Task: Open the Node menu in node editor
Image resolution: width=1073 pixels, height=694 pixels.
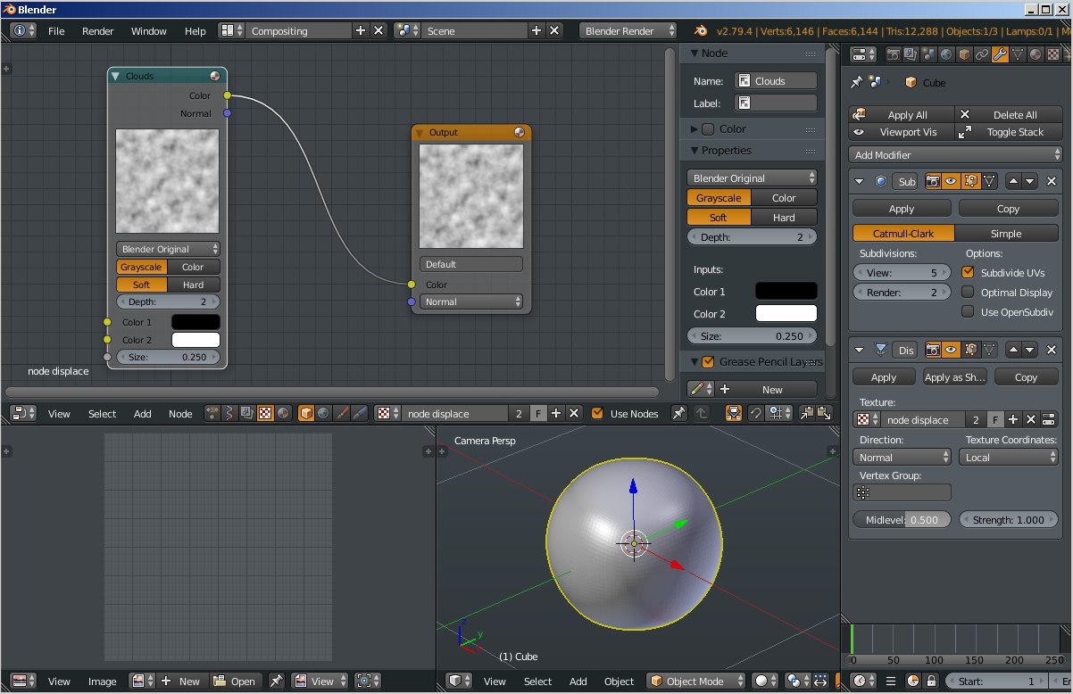Action: coord(180,413)
